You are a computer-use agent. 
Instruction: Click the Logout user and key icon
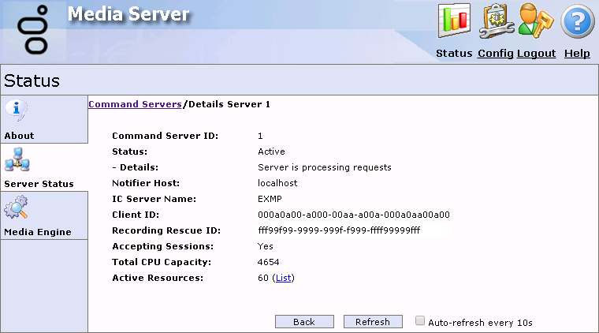tap(536, 21)
